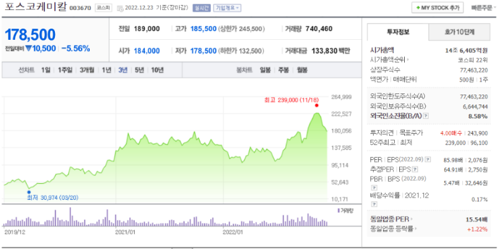Switch to the 투자정보 tab
499x249 pixels.
[x=398, y=32]
